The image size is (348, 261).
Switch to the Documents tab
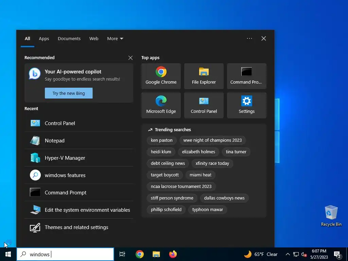pyautogui.click(x=69, y=39)
